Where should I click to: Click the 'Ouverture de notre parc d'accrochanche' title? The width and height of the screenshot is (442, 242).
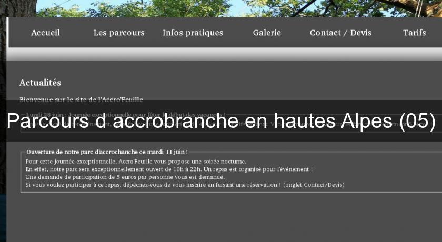click(107, 152)
